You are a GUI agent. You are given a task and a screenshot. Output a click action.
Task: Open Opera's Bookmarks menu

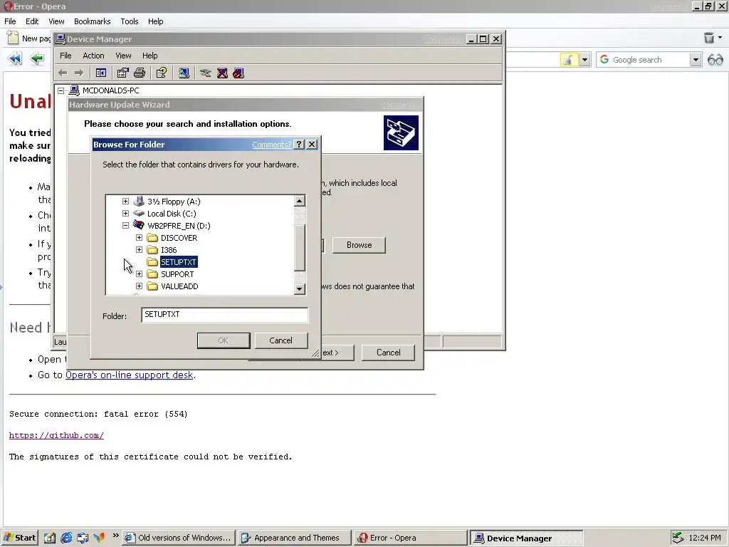click(x=92, y=21)
